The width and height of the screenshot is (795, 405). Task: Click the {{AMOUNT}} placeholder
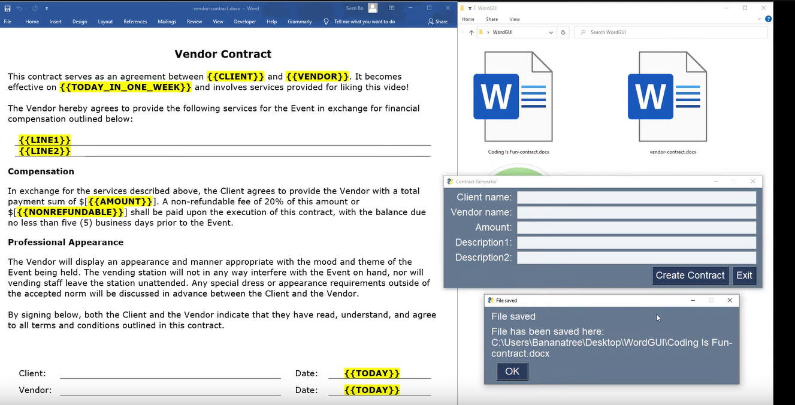tap(120, 202)
